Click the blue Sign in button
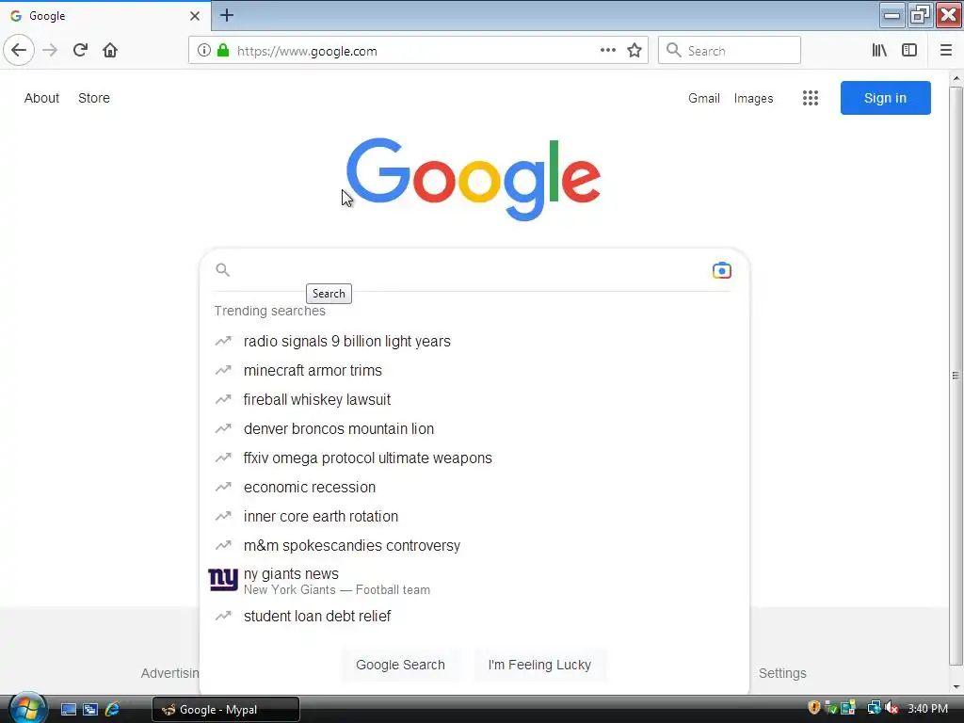The height and width of the screenshot is (723, 964). [885, 98]
